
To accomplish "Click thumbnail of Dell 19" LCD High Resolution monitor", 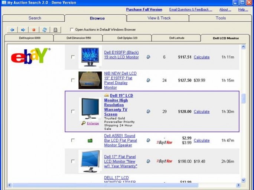I will [x=90, y=109].
